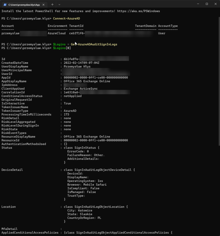Viewport: 220px width, 236px height.
Task: Open the new tab dropdown chevron
Action: pyautogui.click(x=59, y=5)
